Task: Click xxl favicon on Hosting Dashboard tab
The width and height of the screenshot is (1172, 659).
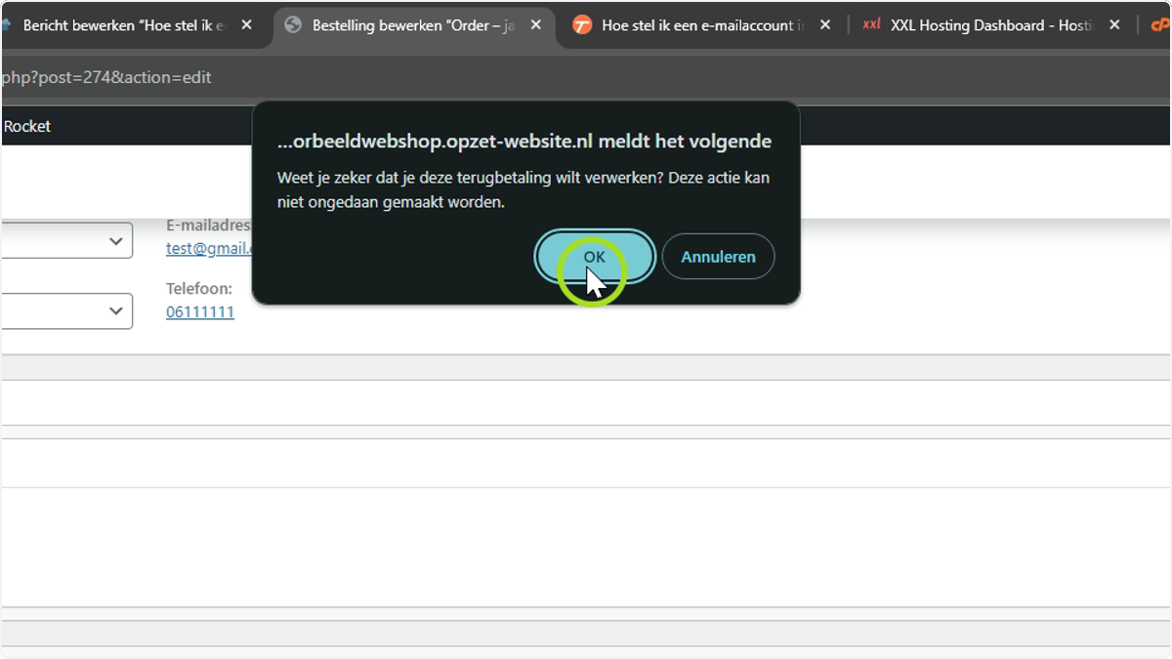Action: point(871,25)
